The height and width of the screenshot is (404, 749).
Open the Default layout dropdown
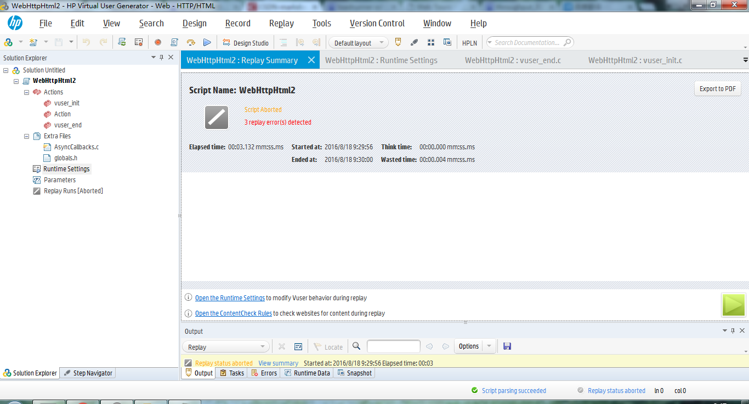click(359, 43)
